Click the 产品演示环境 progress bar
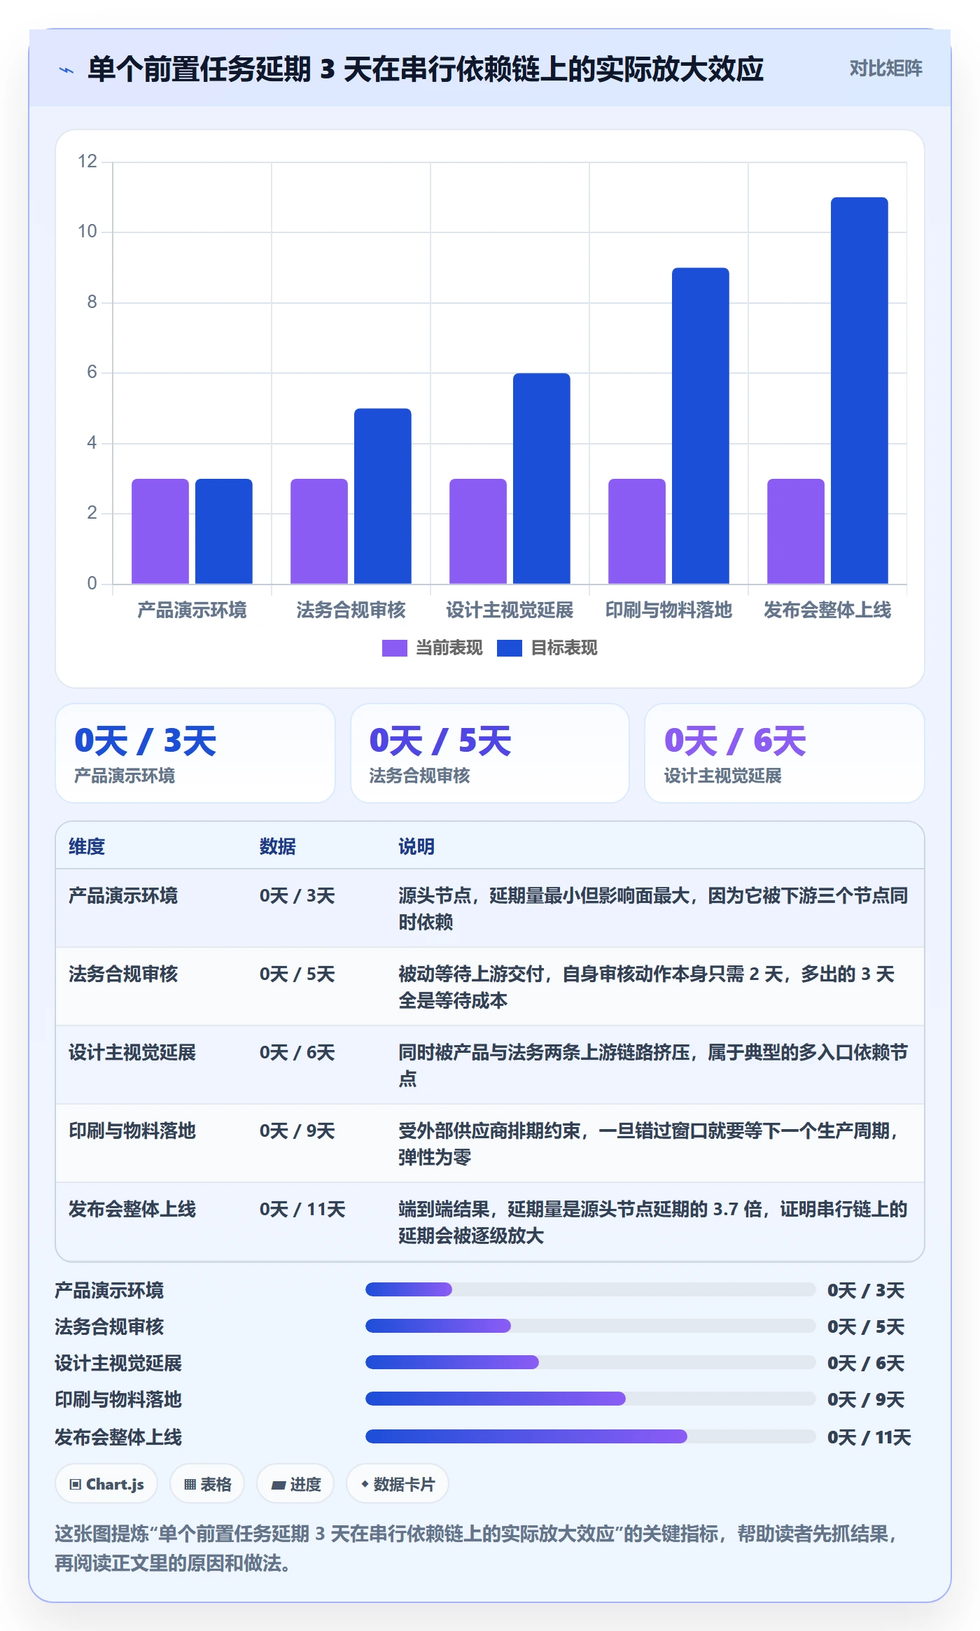980x1631 pixels. (590, 1289)
